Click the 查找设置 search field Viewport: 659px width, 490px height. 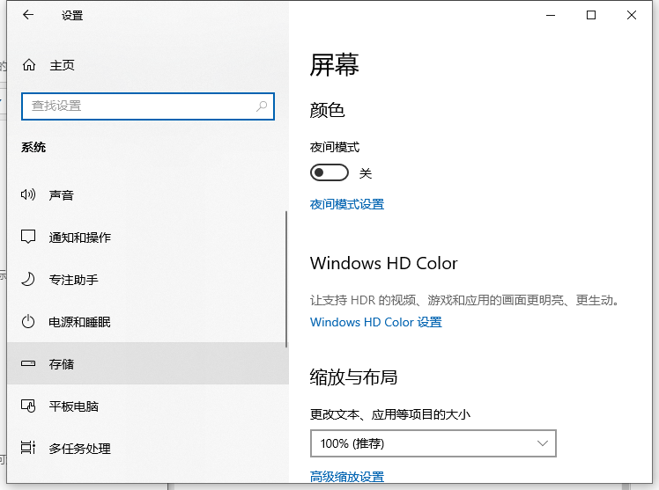141,106
